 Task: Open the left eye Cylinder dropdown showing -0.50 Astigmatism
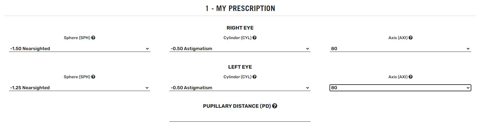coord(240,88)
